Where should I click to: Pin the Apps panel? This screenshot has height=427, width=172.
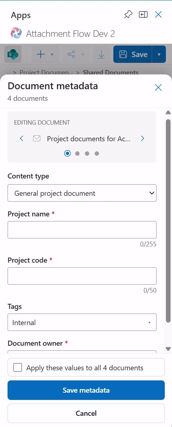(128, 15)
